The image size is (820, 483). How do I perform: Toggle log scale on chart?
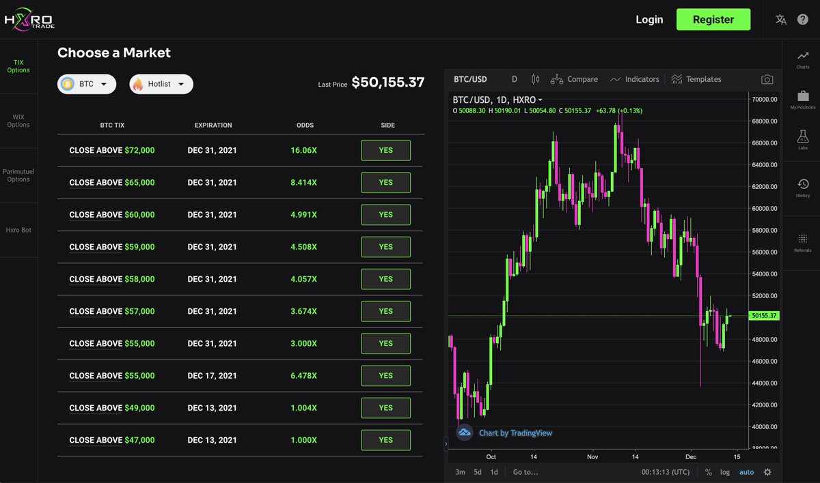pos(724,472)
